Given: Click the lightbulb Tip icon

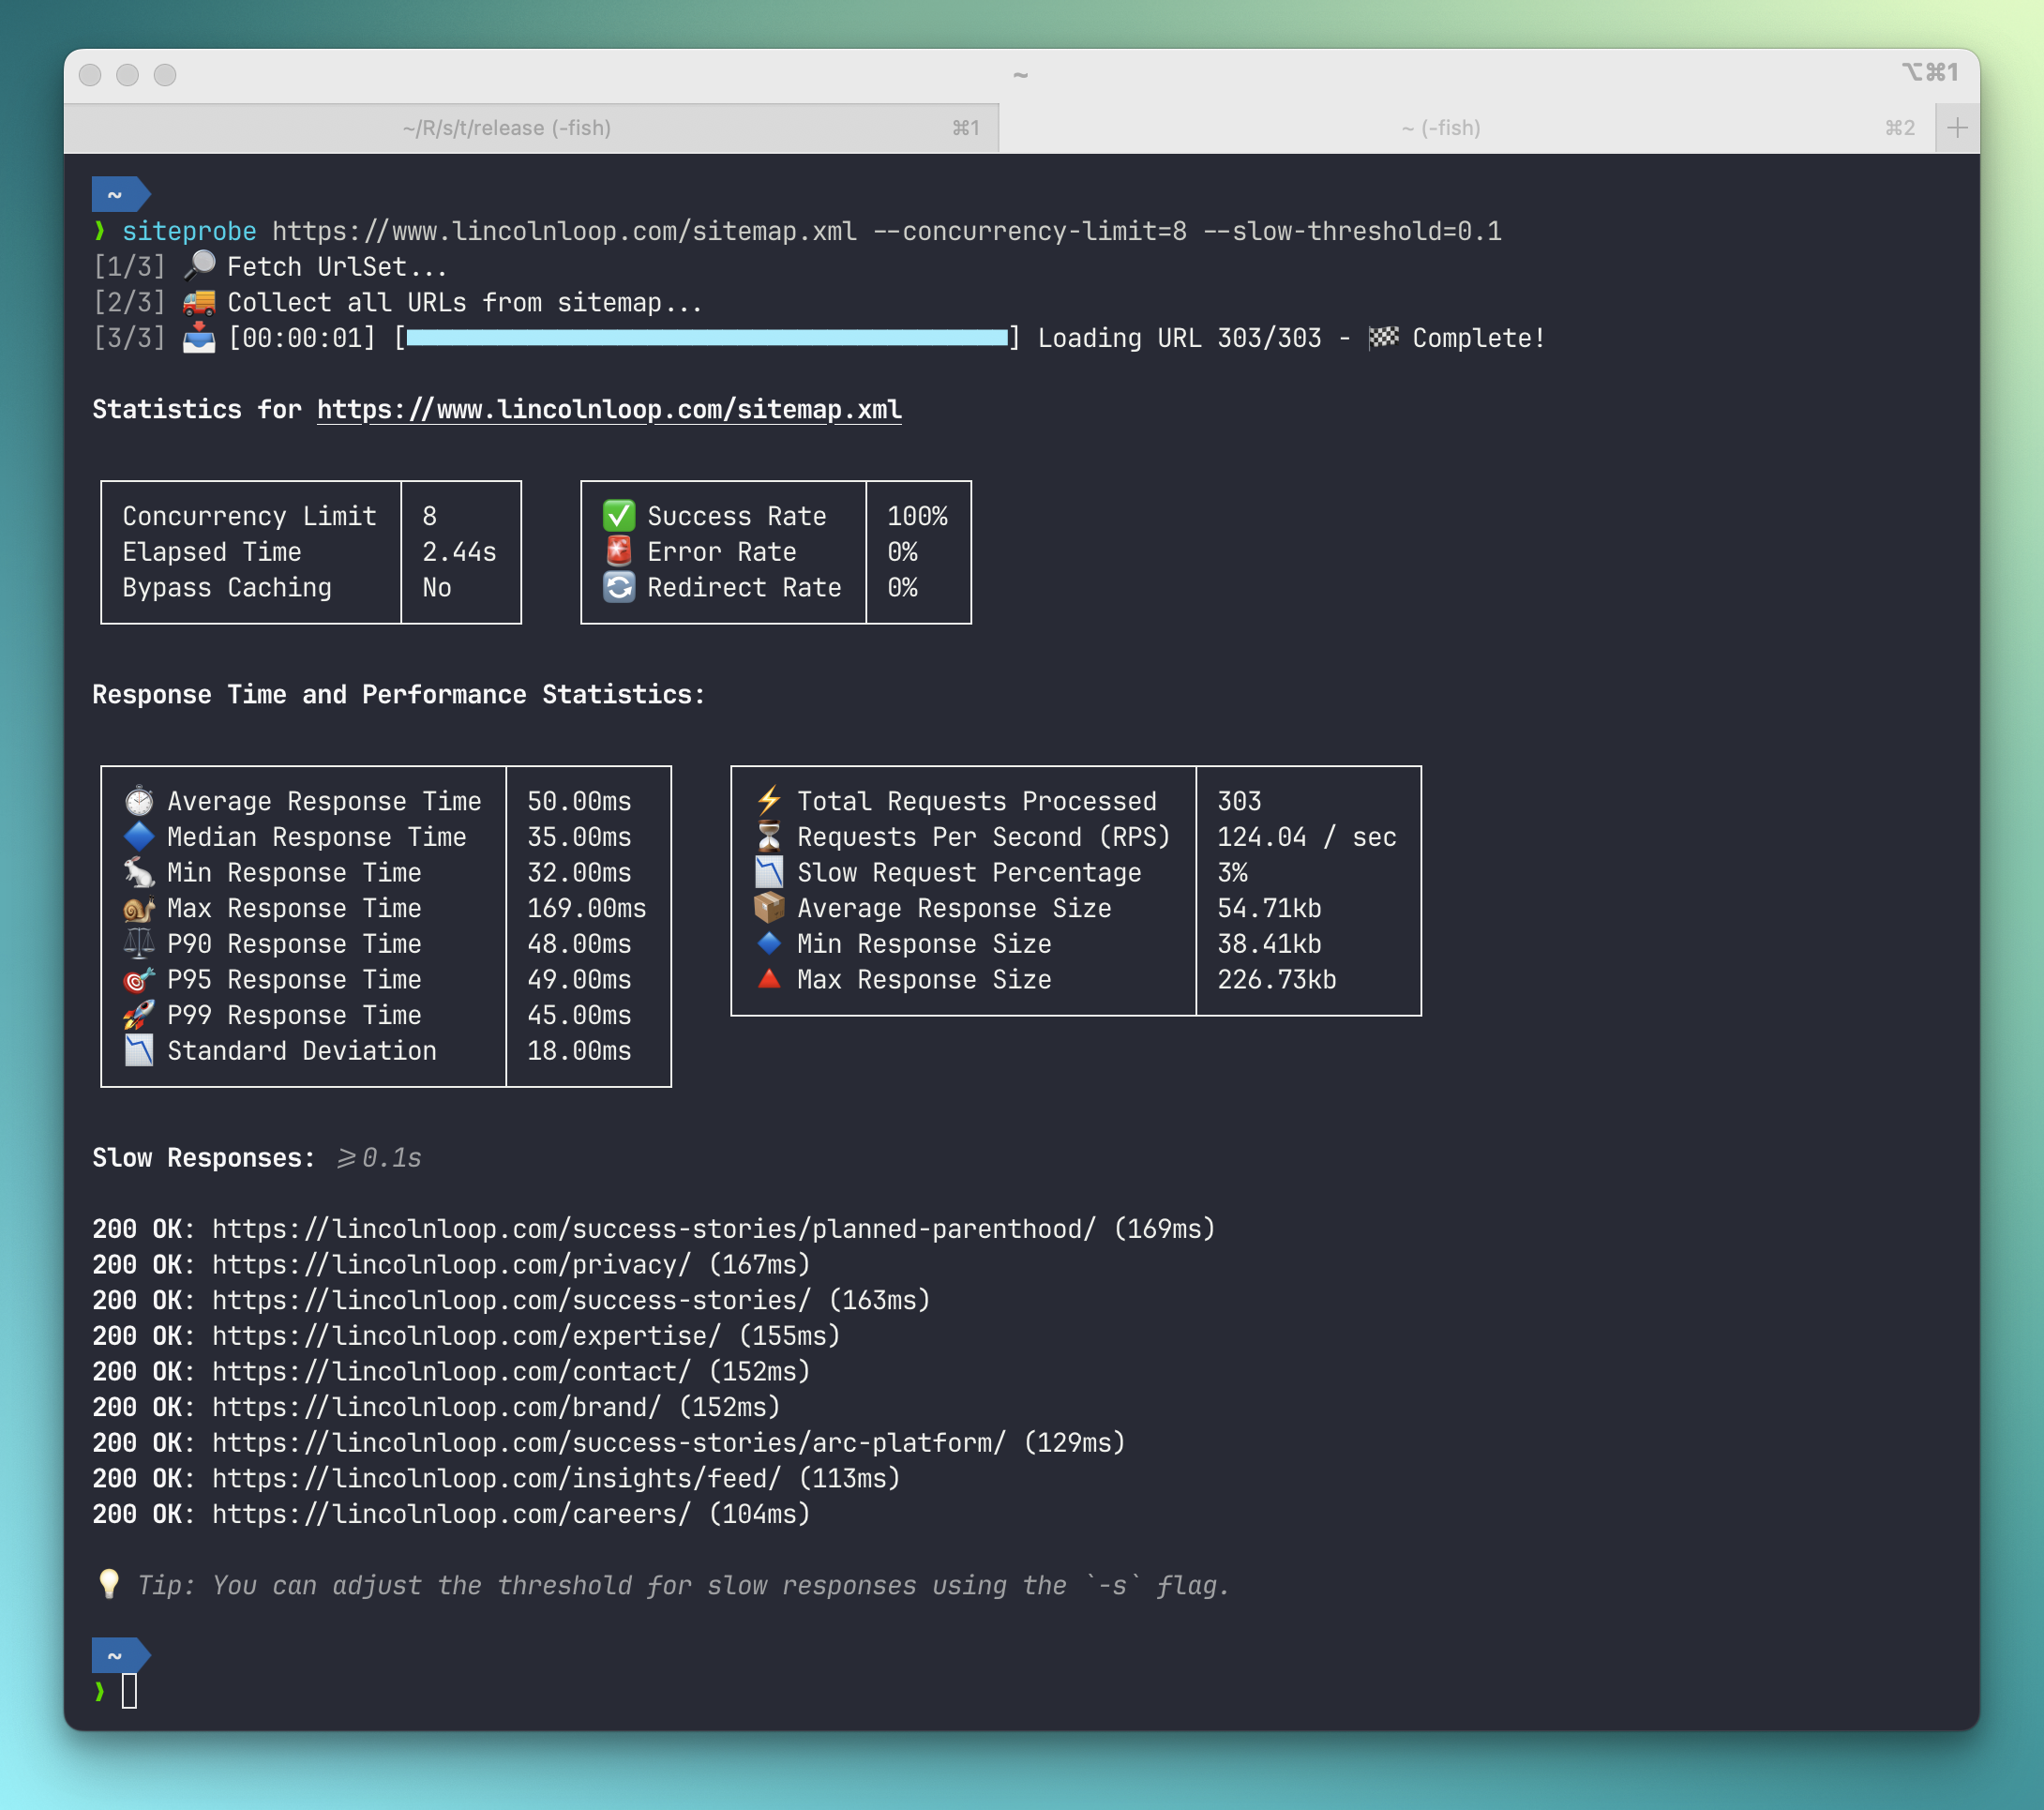Looking at the screenshot, I should pyautogui.click(x=109, y=1584).
